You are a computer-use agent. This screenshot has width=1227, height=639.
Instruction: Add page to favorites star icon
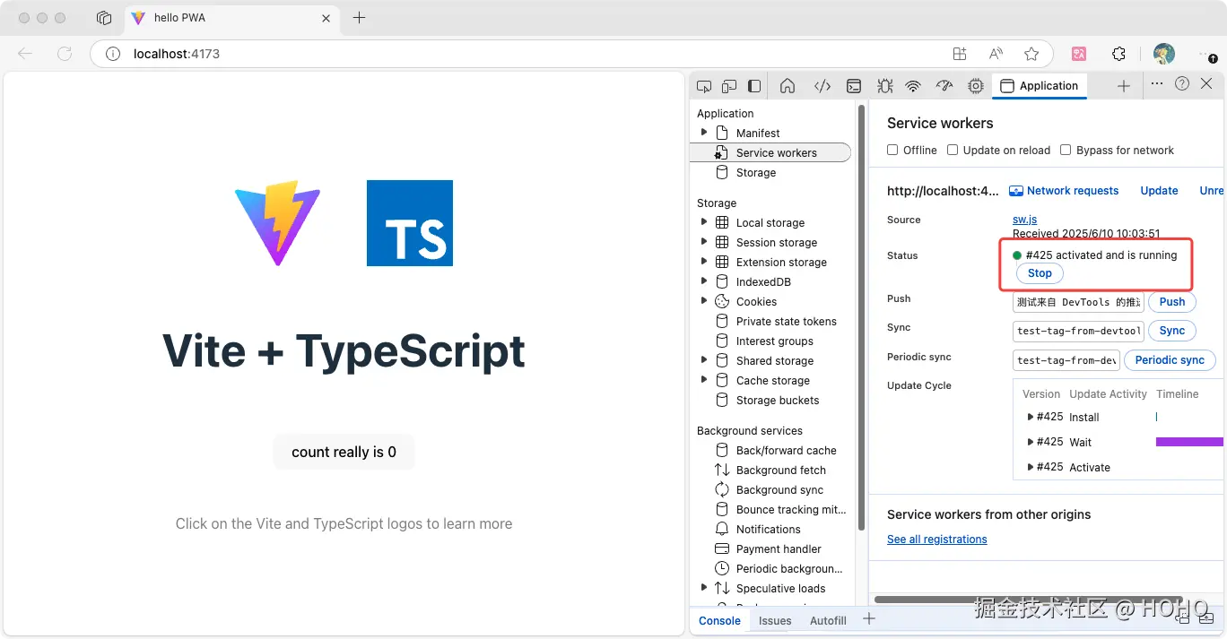(1031, 54)
